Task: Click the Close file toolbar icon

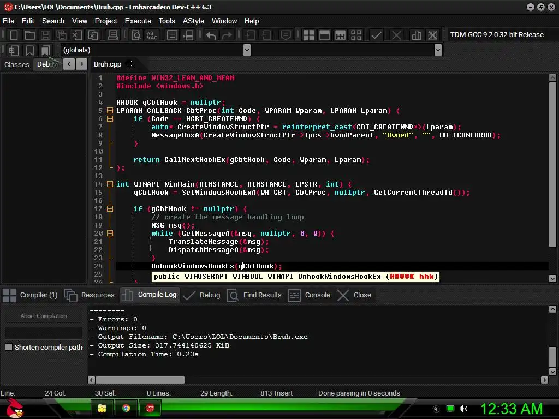Action: [77, 35]
